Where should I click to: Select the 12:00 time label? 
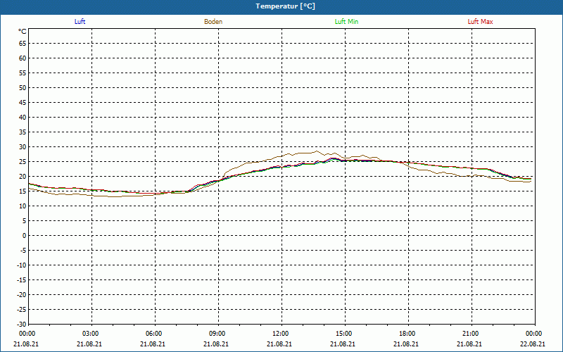coord(281,334)
